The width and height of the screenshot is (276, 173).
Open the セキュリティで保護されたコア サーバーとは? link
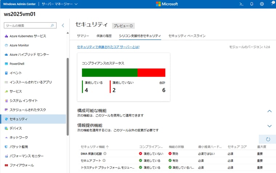click(x=108, y=47)
